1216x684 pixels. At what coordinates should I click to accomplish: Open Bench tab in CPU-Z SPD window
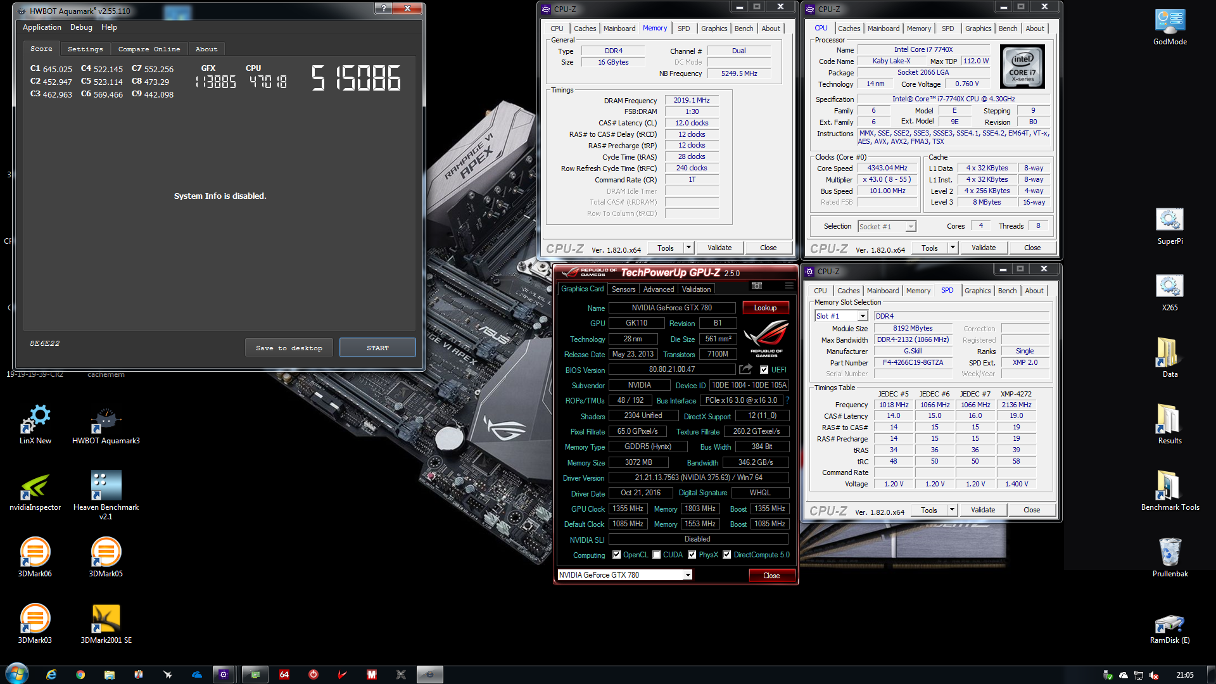tap(1007, 291)
